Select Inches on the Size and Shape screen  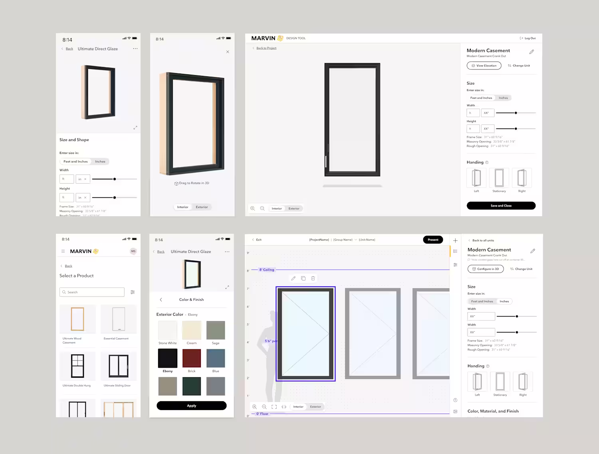[x=100, y=161]
